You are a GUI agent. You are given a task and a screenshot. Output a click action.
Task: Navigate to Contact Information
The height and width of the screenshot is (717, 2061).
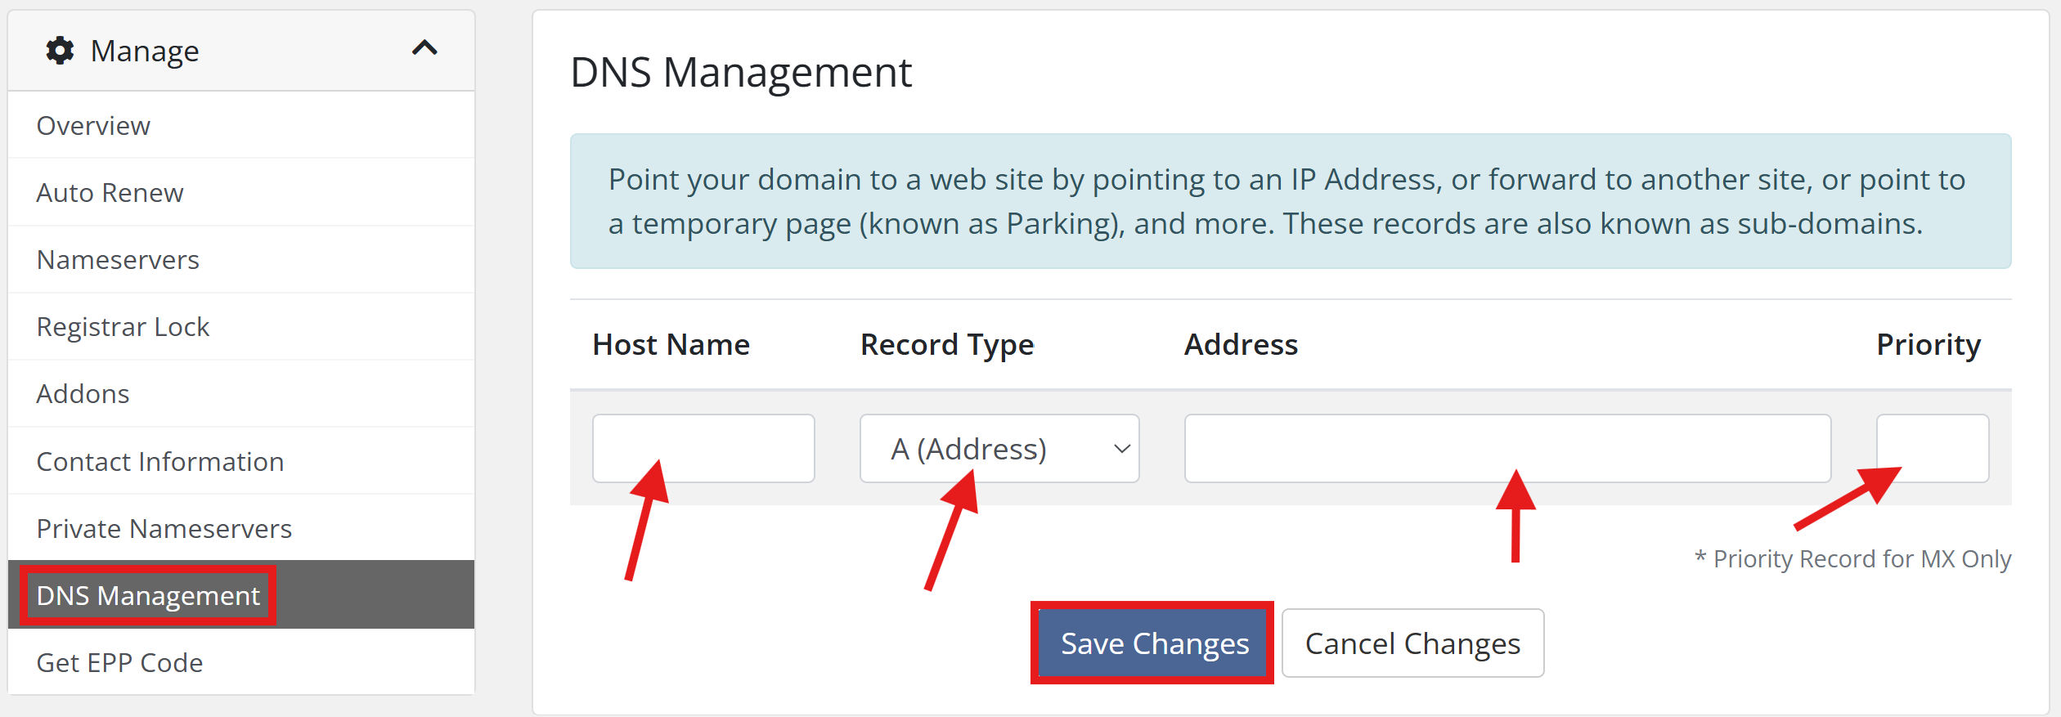[x=160, y=462]
